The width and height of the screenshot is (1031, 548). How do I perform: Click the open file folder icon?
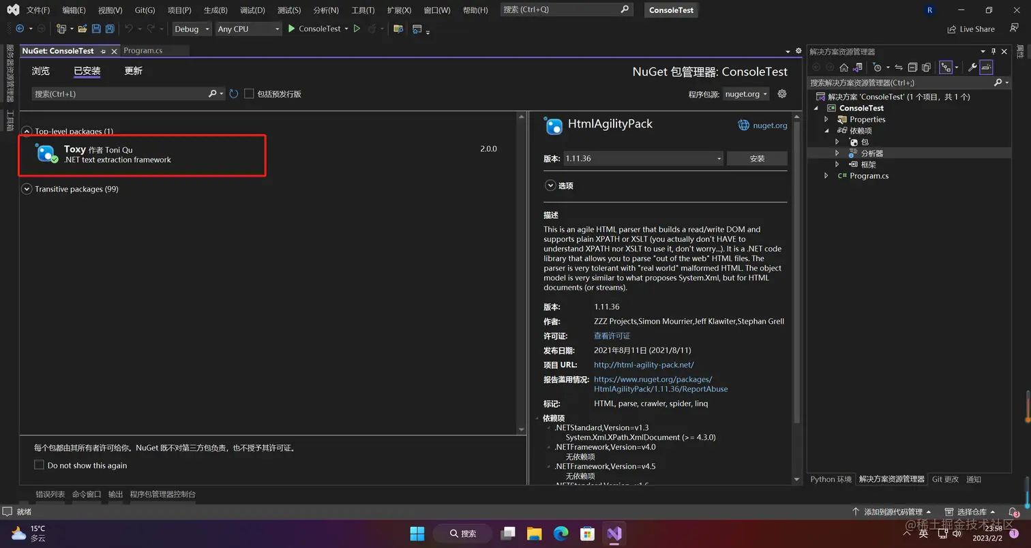[83, 29]
